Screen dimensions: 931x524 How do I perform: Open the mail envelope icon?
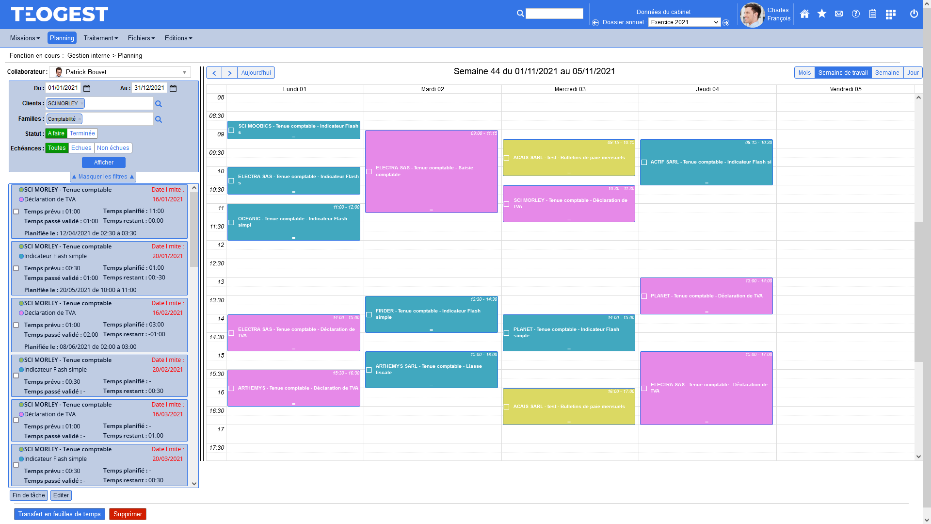(839, 14)
